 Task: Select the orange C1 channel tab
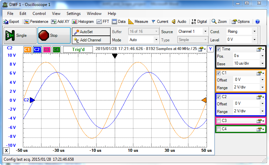click(x=27, y=50)
